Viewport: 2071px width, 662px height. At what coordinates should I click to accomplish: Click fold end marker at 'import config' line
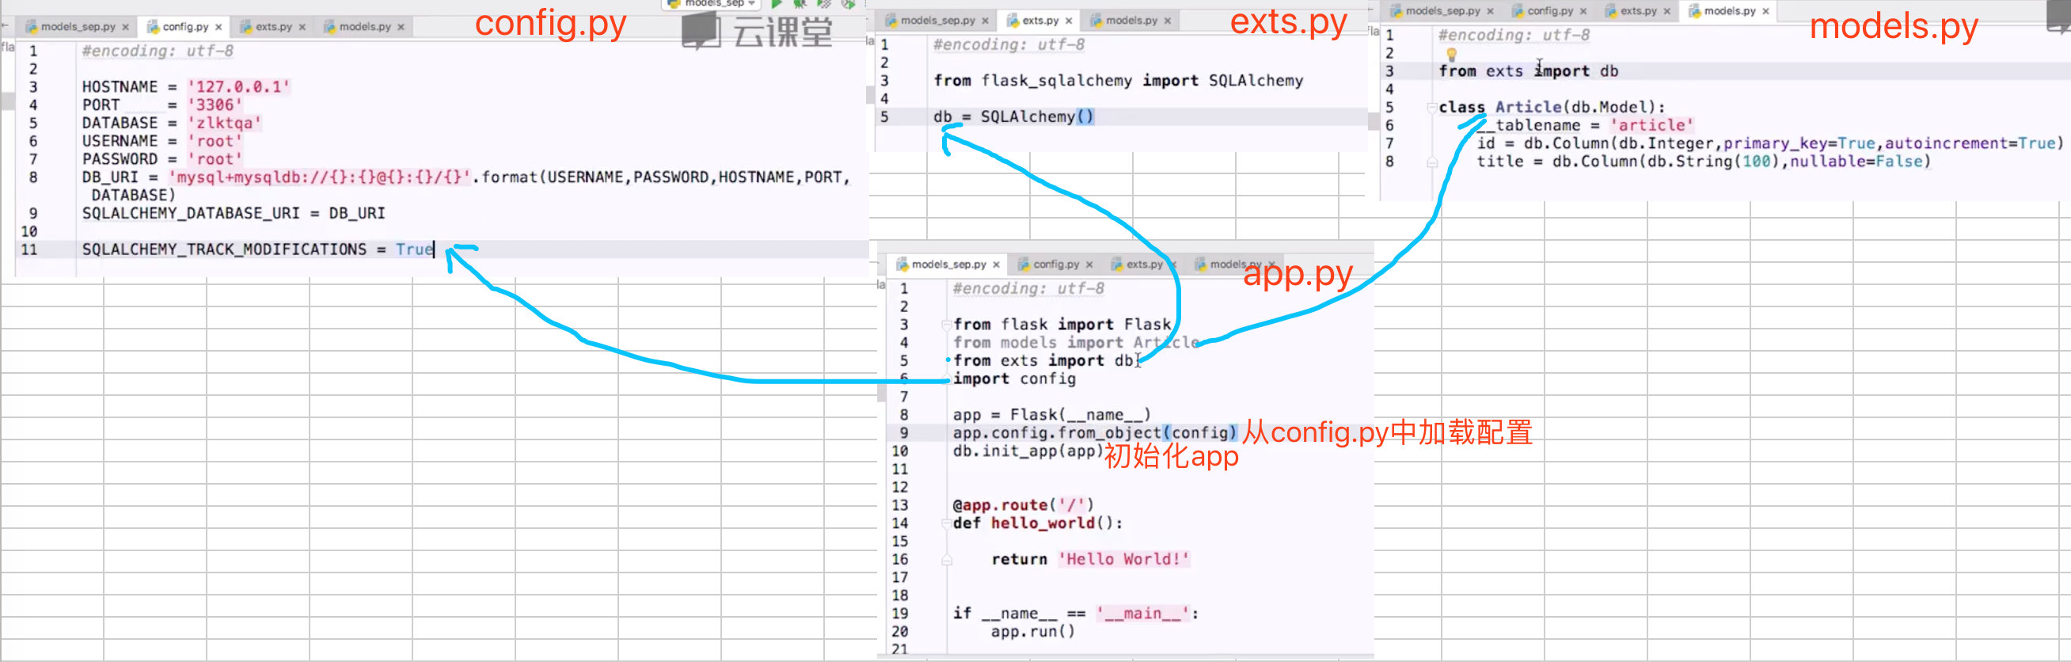click(x=947, y=379)
